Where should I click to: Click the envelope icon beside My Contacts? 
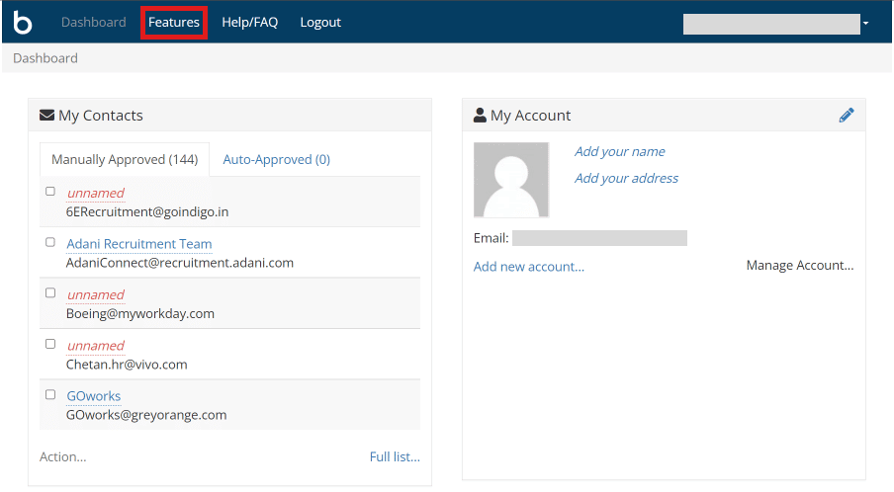46,116
